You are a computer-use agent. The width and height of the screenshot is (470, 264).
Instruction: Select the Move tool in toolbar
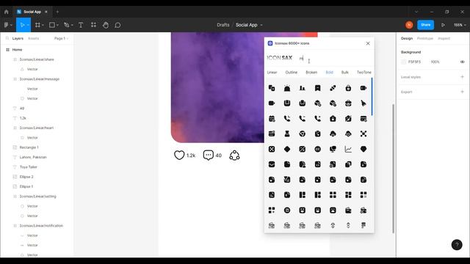pyautogui.click(x=22, y=25)
